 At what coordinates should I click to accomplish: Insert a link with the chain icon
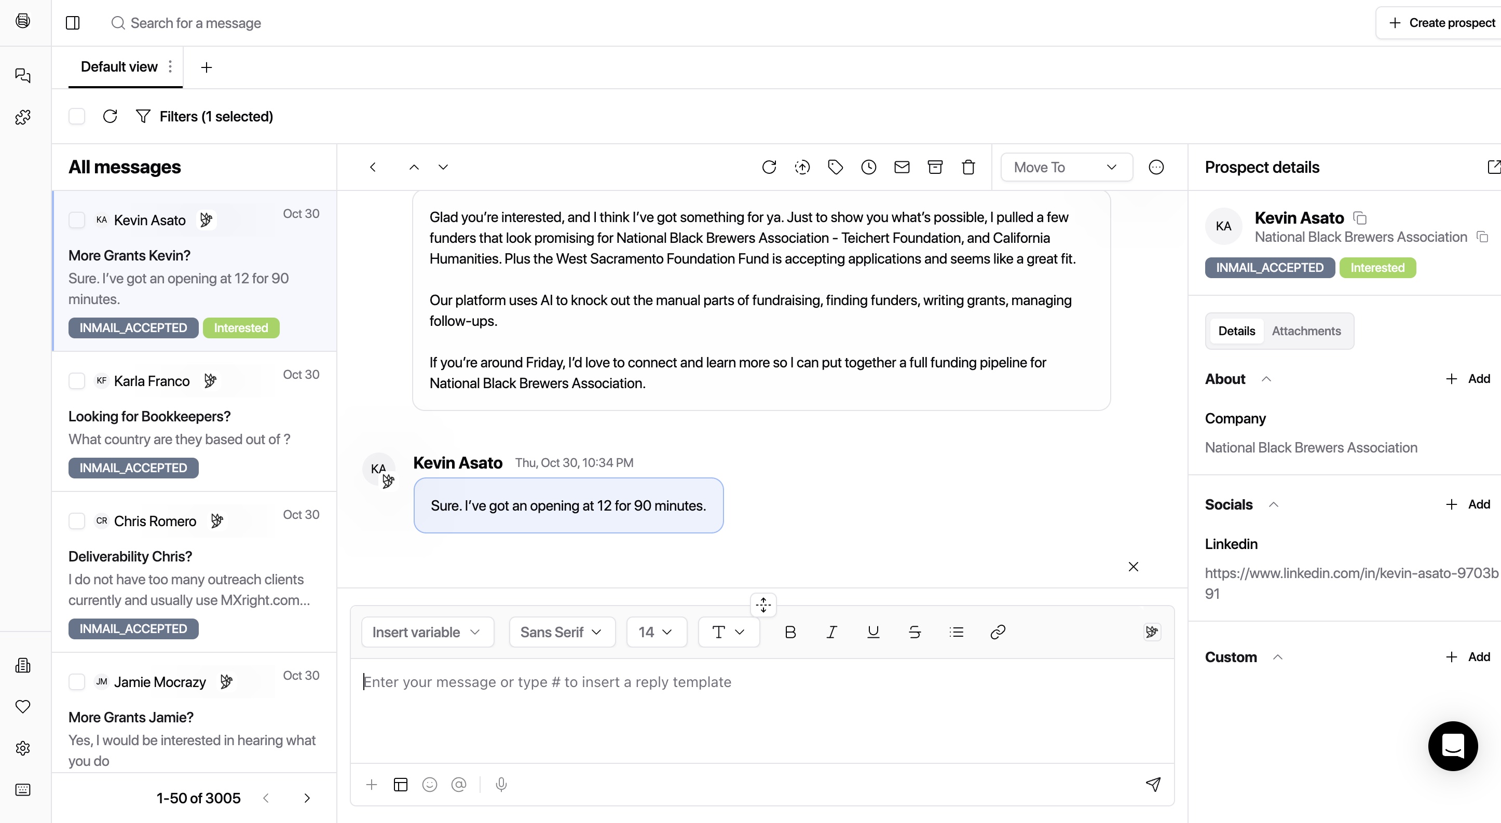[998, 632]
